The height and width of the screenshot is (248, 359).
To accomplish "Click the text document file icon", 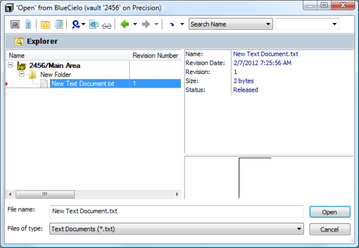I will (44, 84).
